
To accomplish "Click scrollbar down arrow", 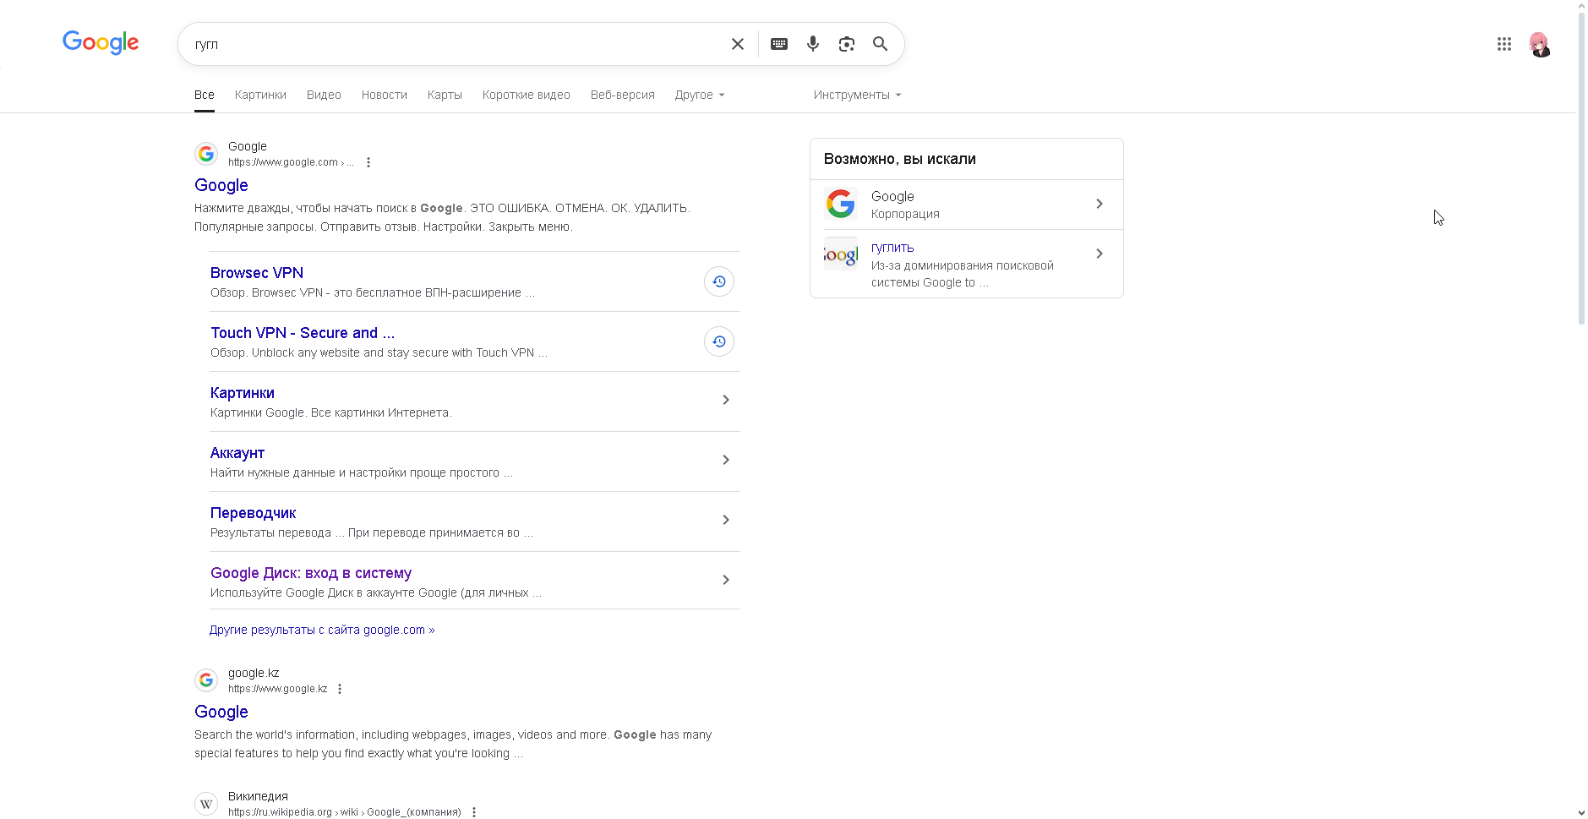I will [1581, 813].
